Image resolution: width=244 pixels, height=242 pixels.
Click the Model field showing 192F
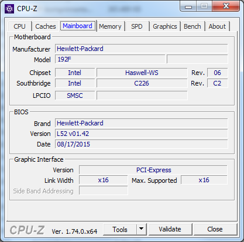coord(110,59)
